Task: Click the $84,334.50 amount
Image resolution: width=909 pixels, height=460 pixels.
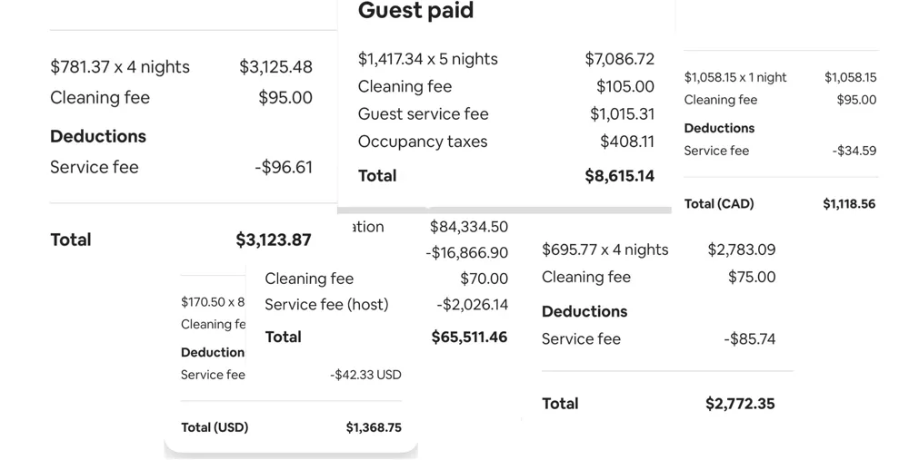Action: [469, 227]
